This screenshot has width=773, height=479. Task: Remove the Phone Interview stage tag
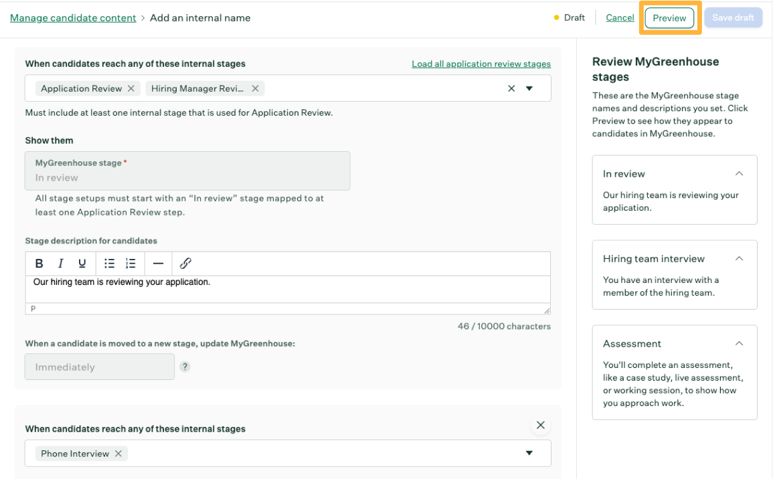coord(118,454)
